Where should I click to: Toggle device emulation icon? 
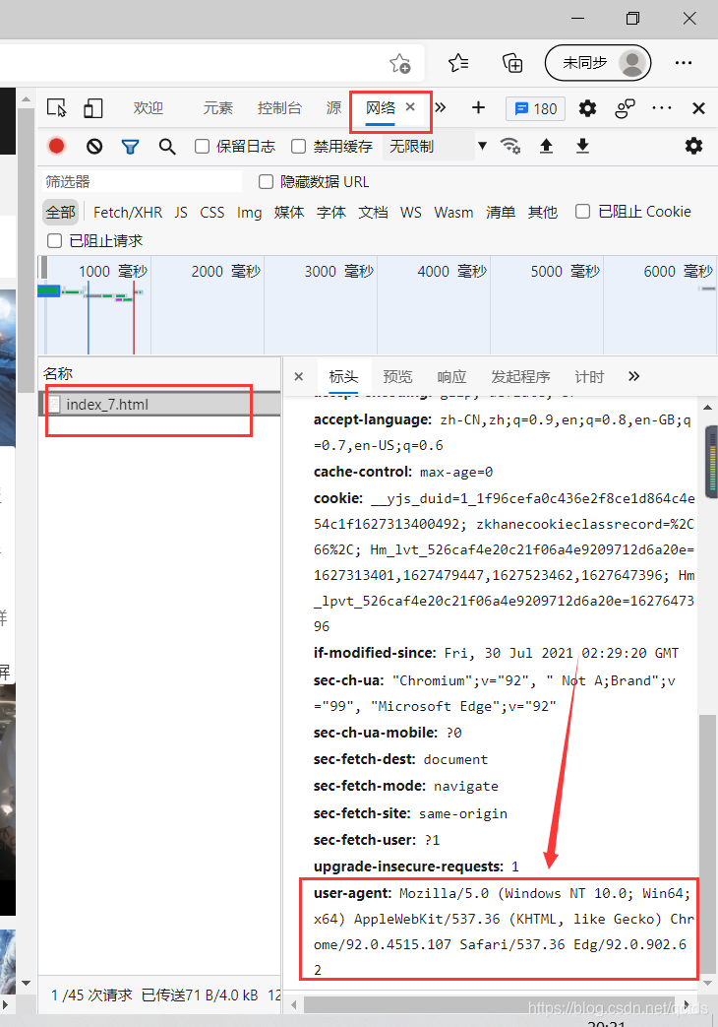(x=92, y=108)
